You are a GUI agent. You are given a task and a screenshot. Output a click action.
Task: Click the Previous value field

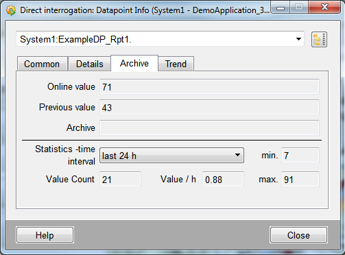coord(209,107)
